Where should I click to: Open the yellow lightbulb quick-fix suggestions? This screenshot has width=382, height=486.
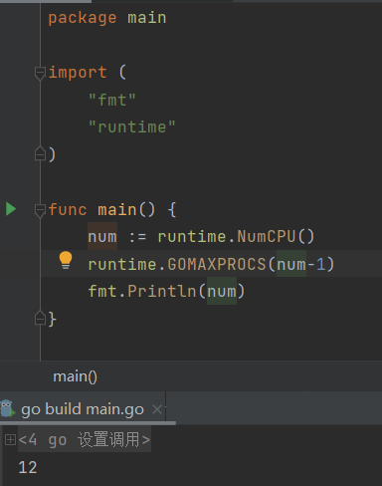pos(66,260)
